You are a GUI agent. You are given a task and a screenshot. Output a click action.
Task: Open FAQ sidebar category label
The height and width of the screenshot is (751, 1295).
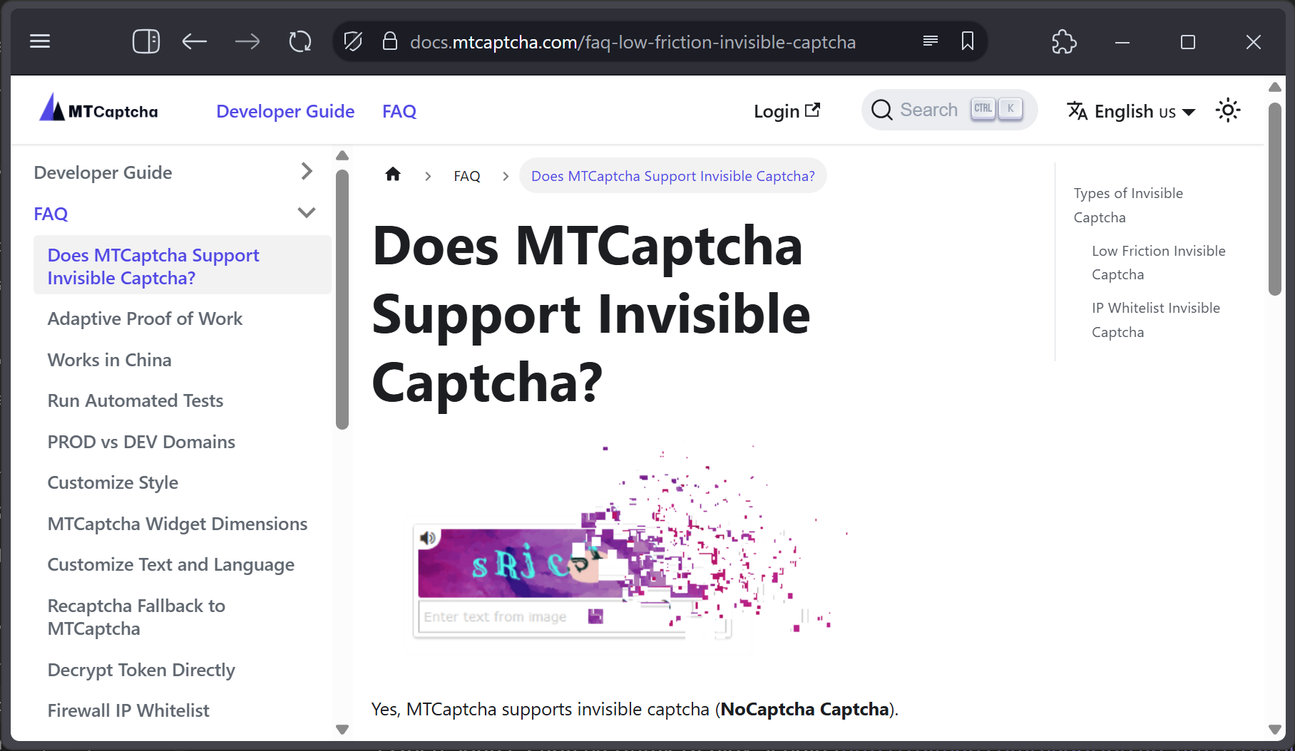pyautogui.click(x=51, y=214)
